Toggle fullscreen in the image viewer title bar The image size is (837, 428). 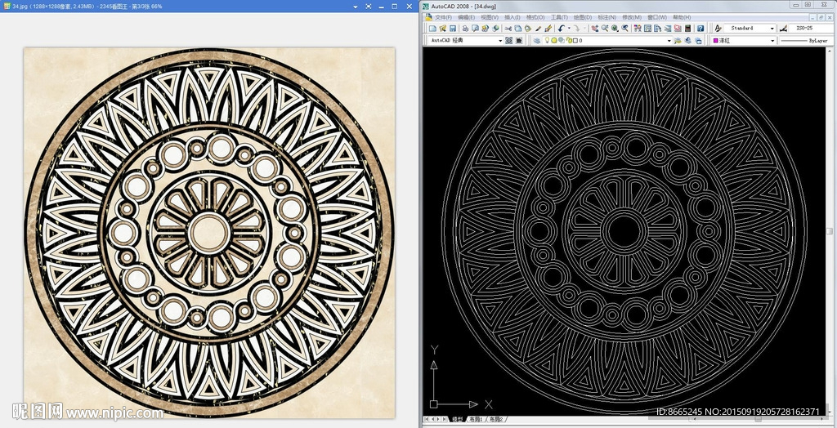point(369,6)
